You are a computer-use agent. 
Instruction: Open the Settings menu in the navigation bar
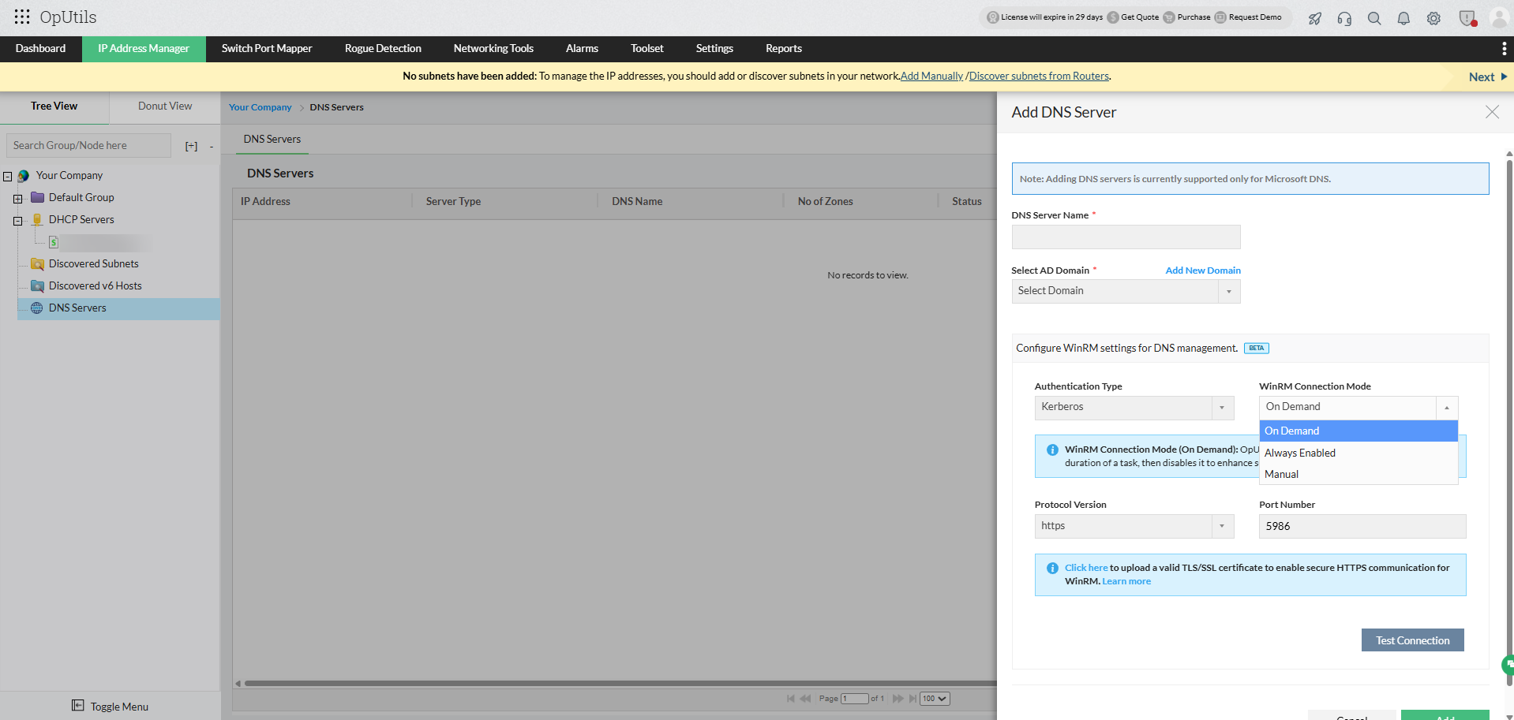[x=714, y=49]
